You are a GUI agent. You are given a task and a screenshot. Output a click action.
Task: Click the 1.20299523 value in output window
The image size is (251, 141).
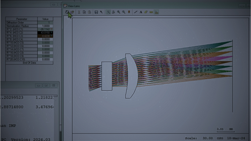click(12, 97)
